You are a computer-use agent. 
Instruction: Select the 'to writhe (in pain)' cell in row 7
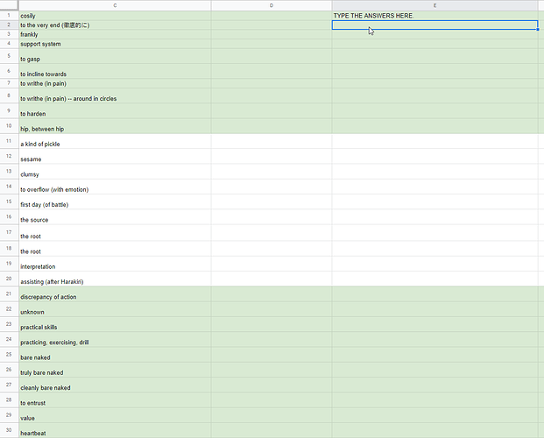(115, 83)
